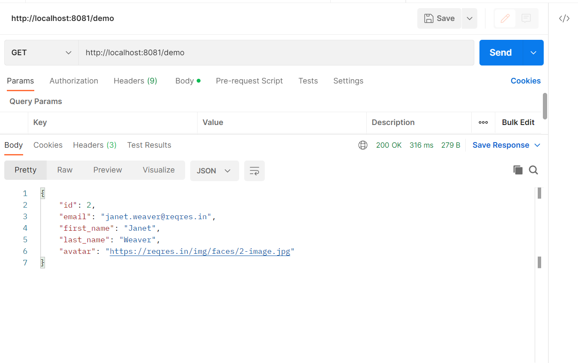Open the Cookies link at right

point(525,81)
